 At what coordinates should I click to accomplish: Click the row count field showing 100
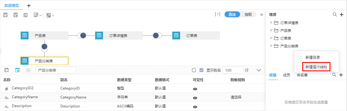click(x=233, y=70)
